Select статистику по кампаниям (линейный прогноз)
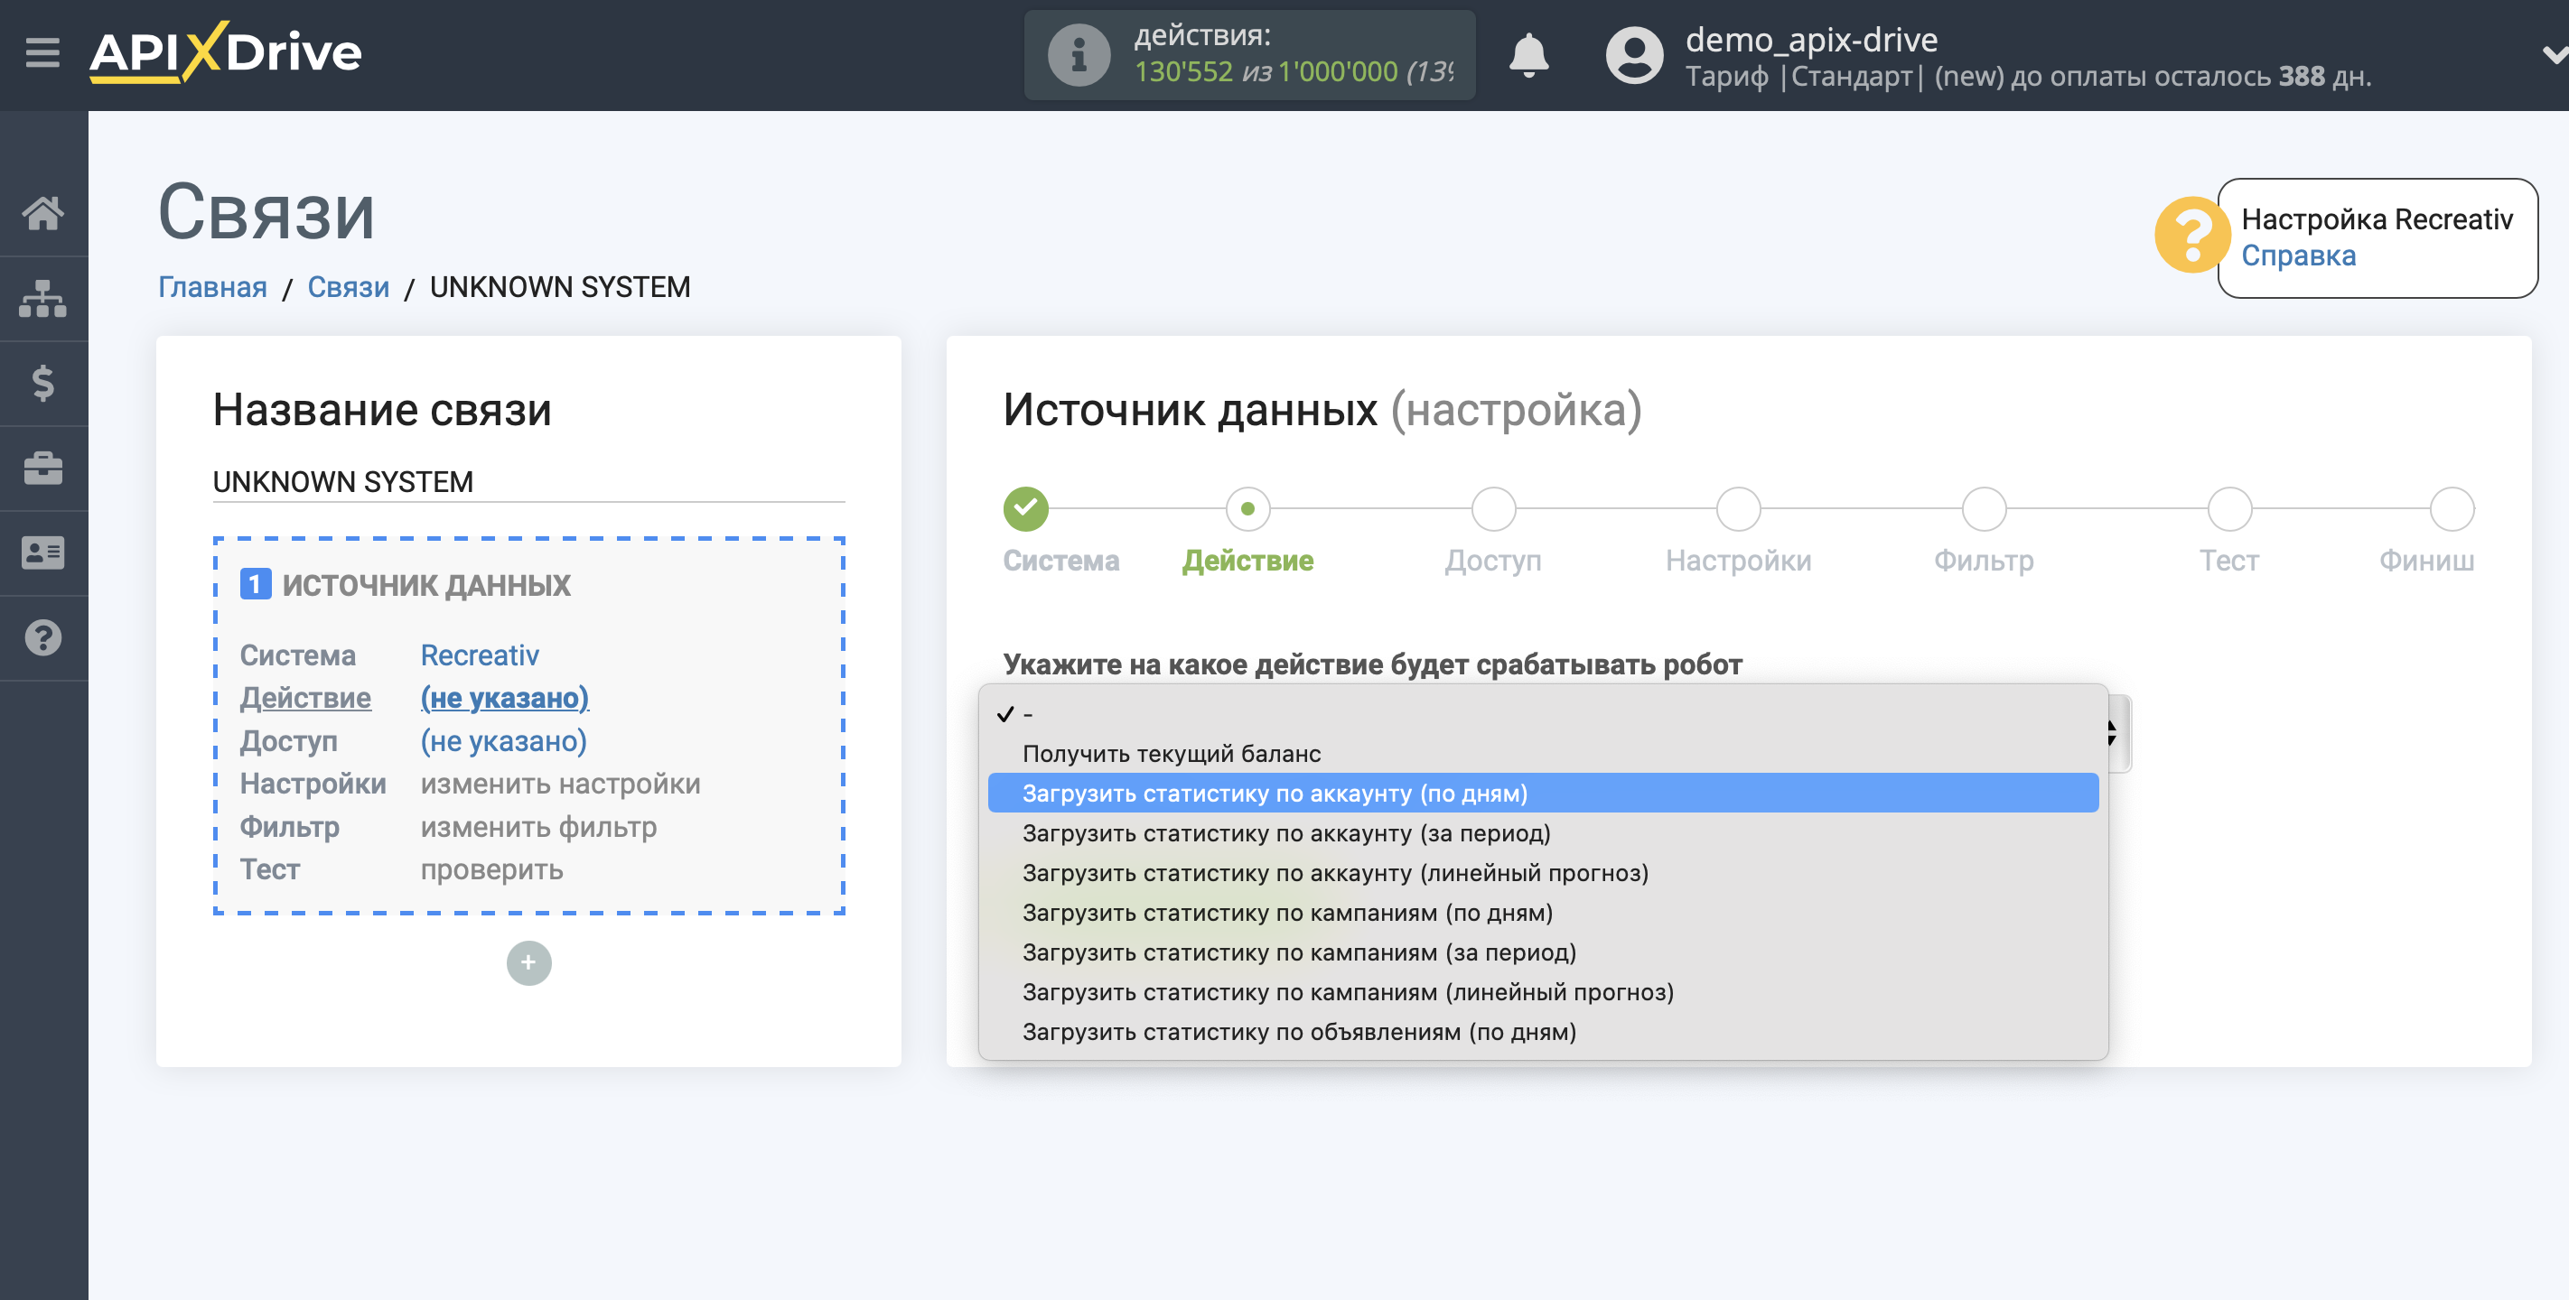The height and width of the screenshot is (1300, 2569). click(1543, 993)
